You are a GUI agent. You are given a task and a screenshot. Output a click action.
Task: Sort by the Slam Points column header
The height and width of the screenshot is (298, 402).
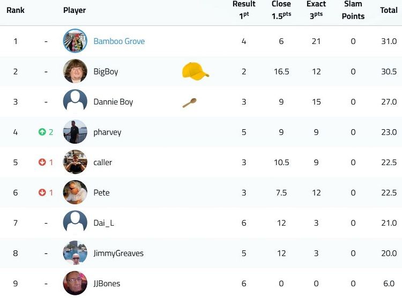pos(353,10)
